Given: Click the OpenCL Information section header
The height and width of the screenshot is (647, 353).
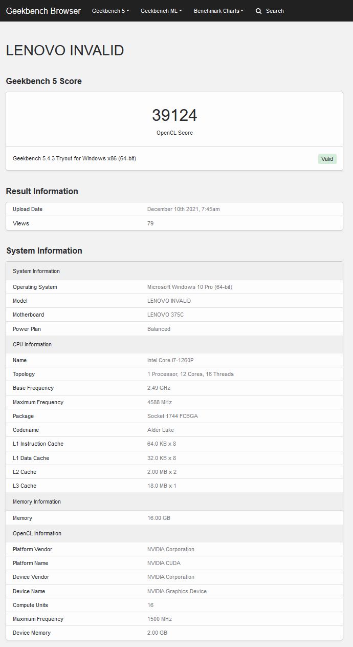Looking at the screenshot, I should point(37,533).
